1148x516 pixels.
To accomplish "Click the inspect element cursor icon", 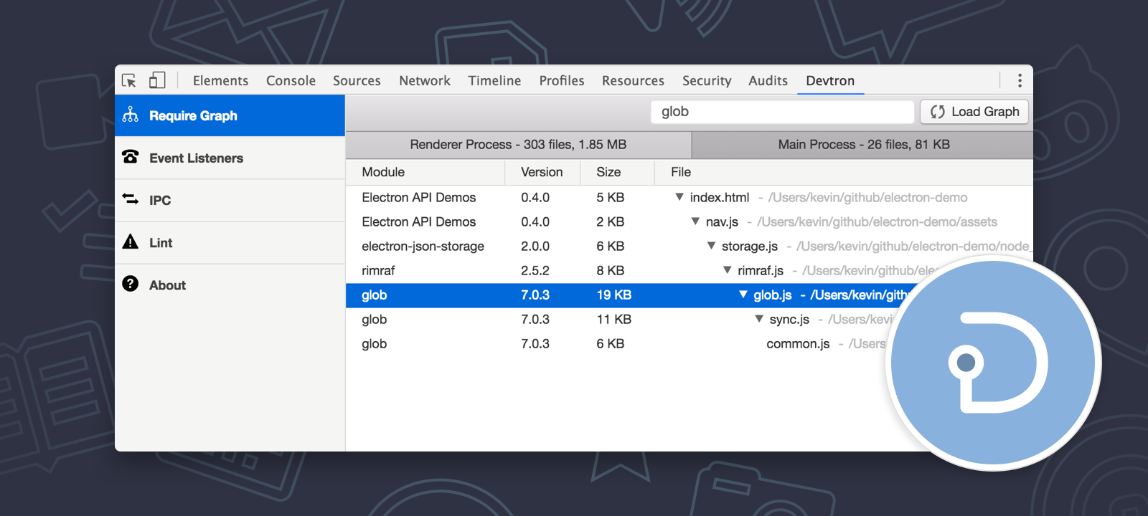I will pyautogui.click(x=129, y=80).
